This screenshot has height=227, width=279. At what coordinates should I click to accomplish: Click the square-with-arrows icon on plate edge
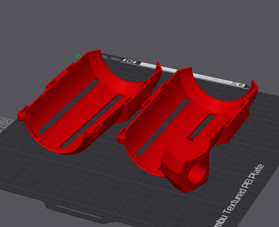coord(130,61)
